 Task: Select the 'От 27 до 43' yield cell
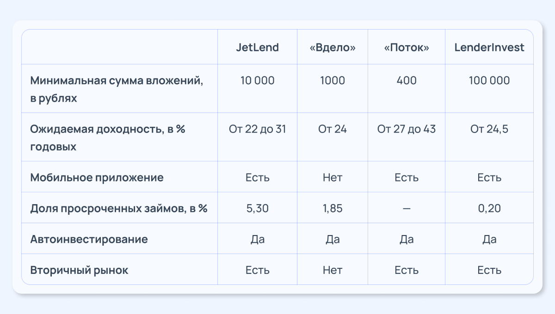coord(407,129)
